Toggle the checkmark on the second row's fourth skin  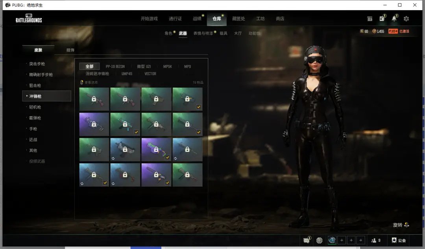199,132
